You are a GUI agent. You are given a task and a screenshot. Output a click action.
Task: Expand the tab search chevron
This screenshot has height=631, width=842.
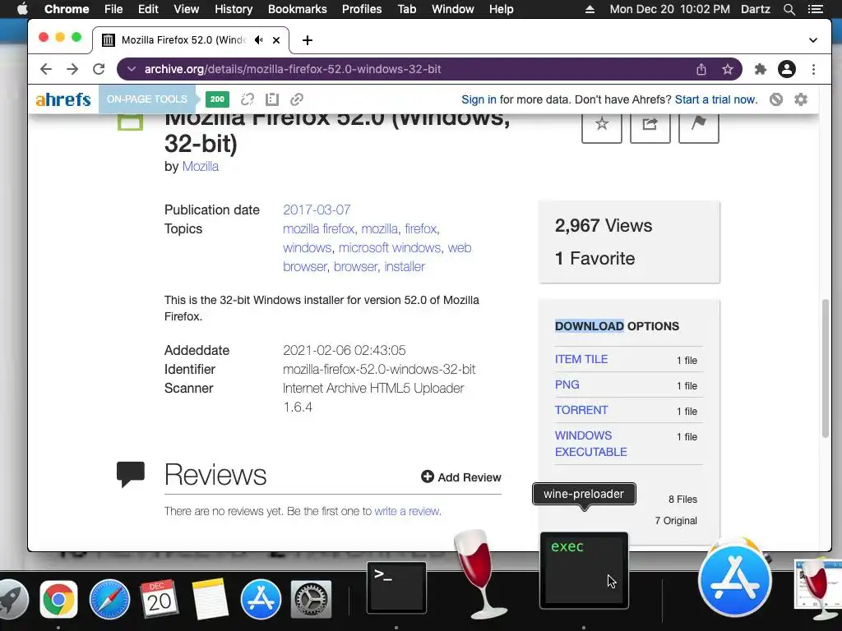pyautogui.click(x=813, y=40)
